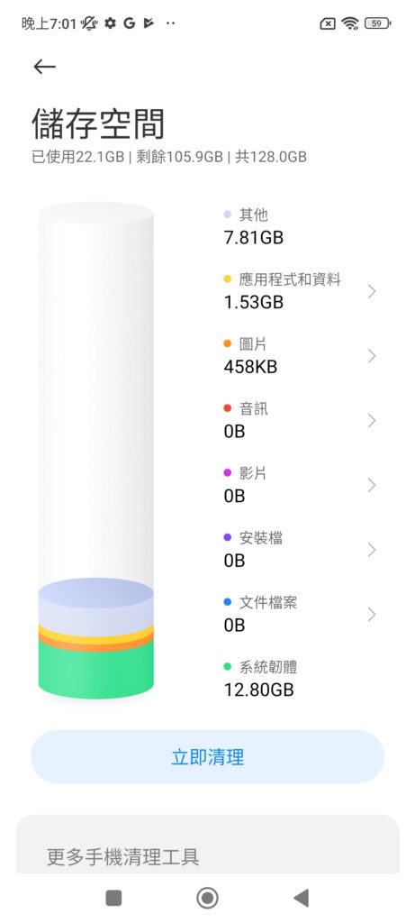Screen dimensions: 415x923
Task: Tap the lavender 其他 cylinder segment
Action: click(95, 603)
